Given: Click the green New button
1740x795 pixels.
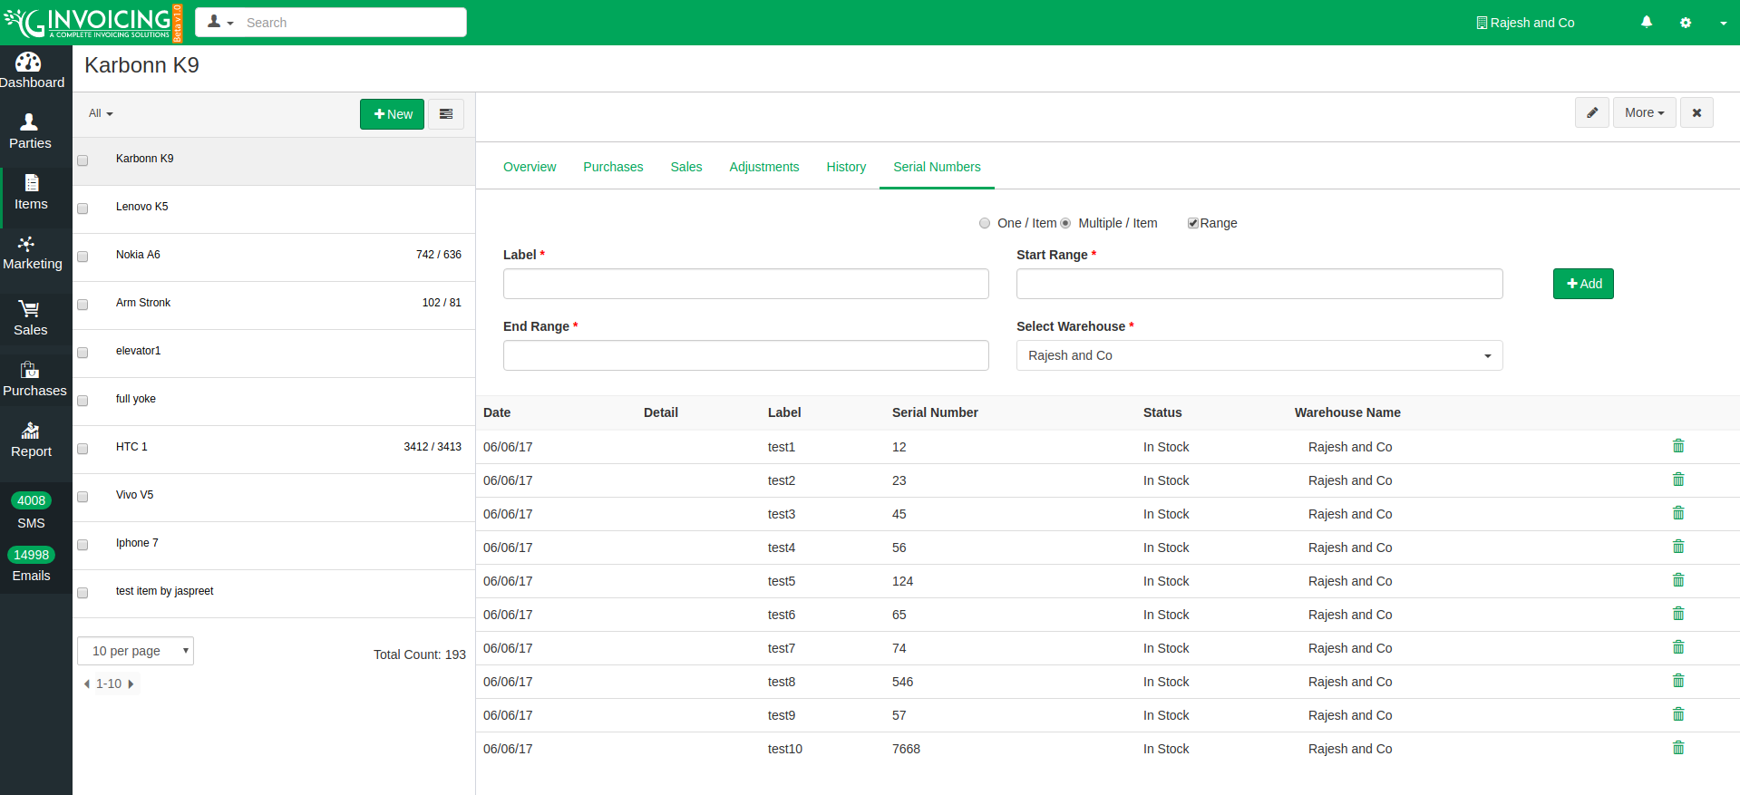Looking at the screenshot, I should click(392, 114).
